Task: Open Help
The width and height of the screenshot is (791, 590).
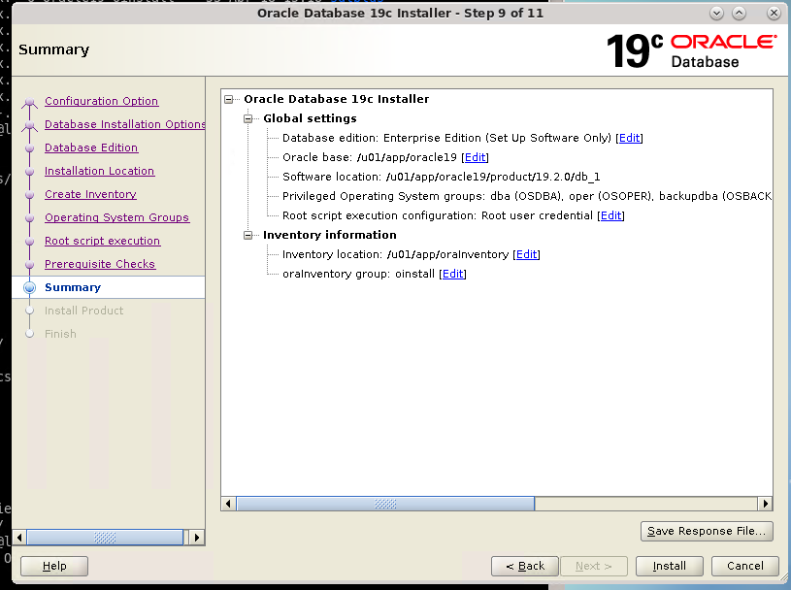Action: click(x=54, y=566)
